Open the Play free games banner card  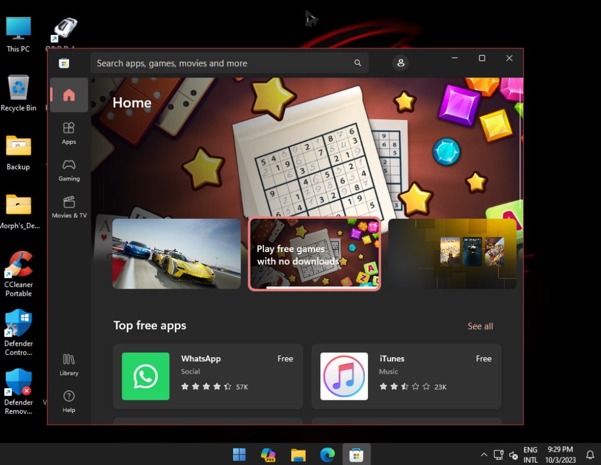click(x=314, y=254)
